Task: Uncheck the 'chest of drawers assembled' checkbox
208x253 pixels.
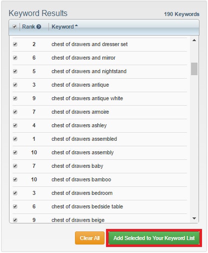Action: tap(15, 139)
